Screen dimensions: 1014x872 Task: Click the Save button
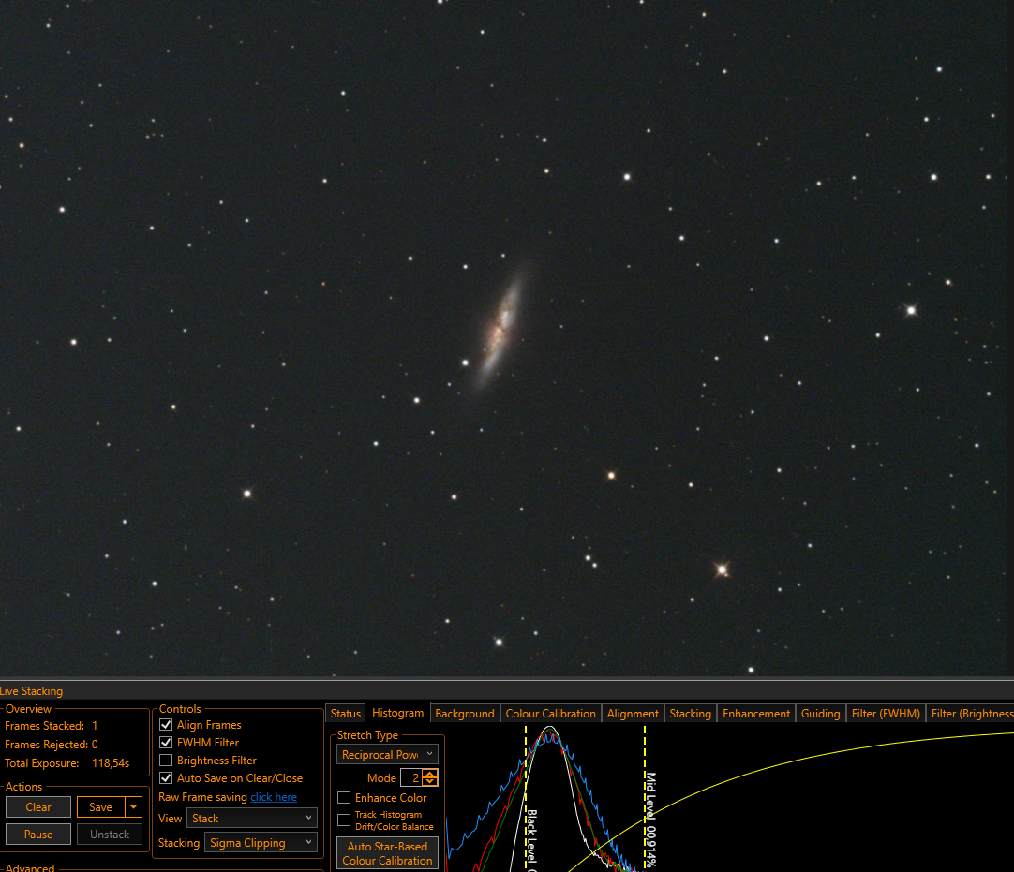pos(101,806)
